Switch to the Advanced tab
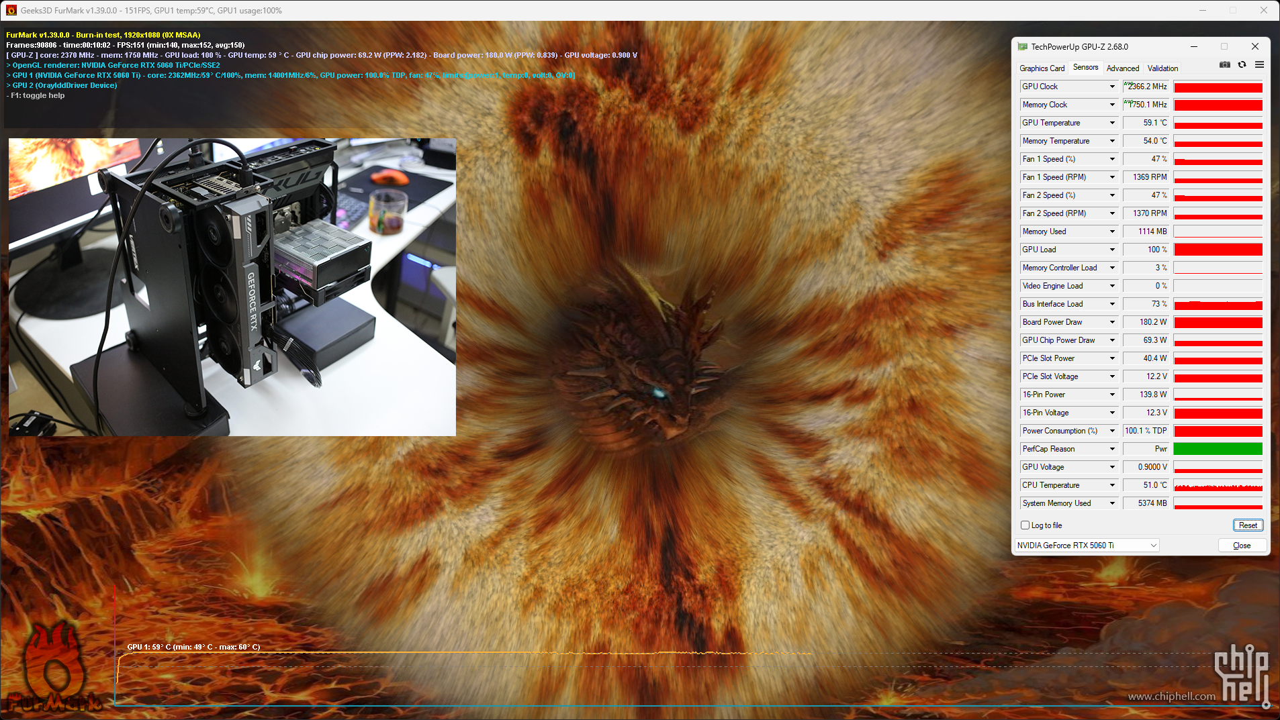Screen dimensions: 1280x720 [x=1122, y=68]
